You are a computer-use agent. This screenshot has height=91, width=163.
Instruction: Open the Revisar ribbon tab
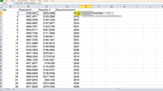46,1
